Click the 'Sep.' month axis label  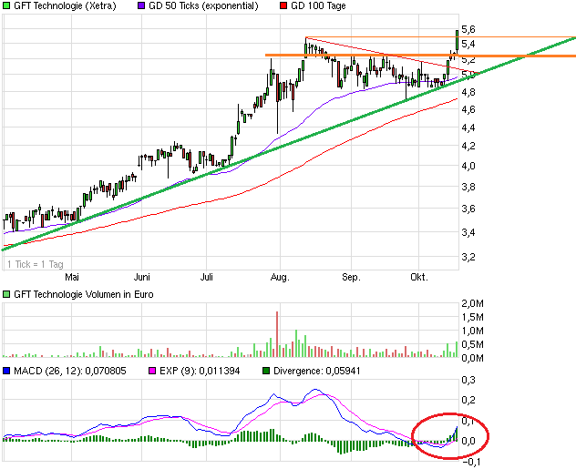pos(351,277)
